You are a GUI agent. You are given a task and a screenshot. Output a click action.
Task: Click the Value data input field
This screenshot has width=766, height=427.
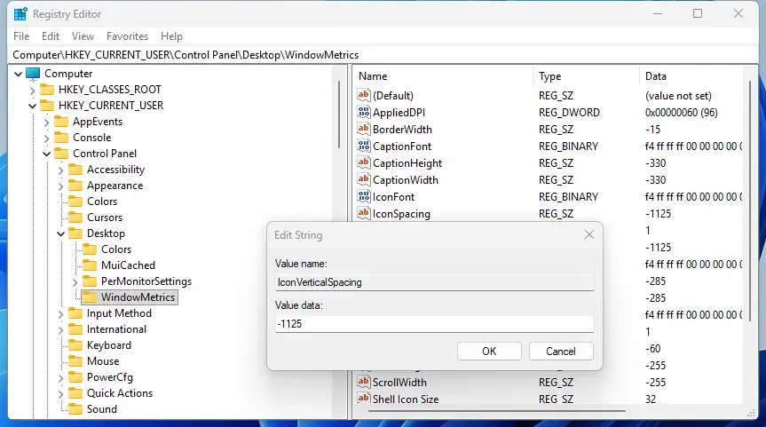(x=434, y=324)
